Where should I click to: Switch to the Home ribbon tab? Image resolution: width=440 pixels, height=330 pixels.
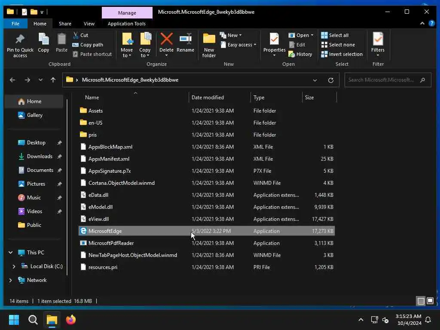click(40, 24)
